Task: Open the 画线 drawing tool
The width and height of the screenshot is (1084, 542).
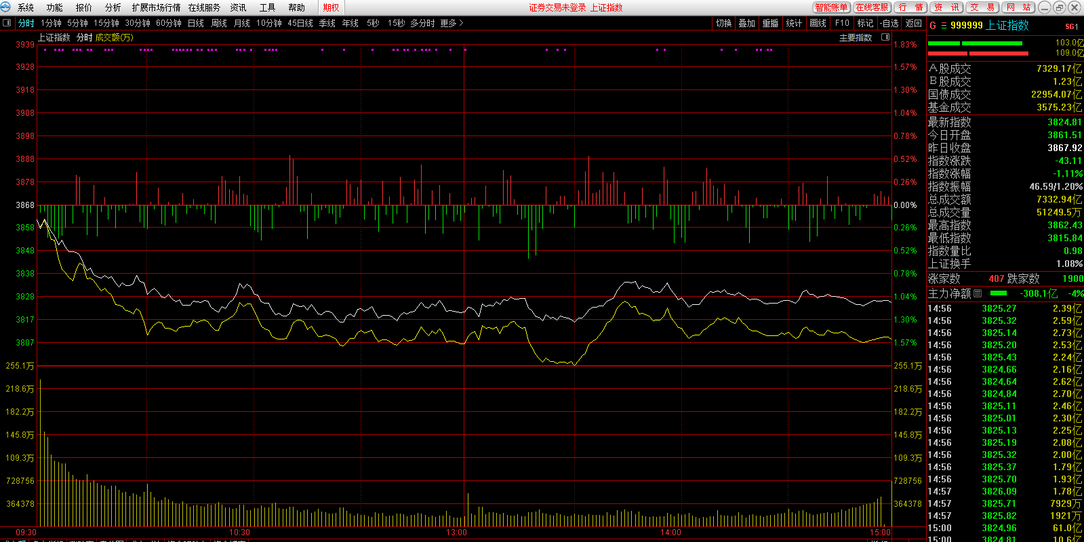Action: [818, 23]
